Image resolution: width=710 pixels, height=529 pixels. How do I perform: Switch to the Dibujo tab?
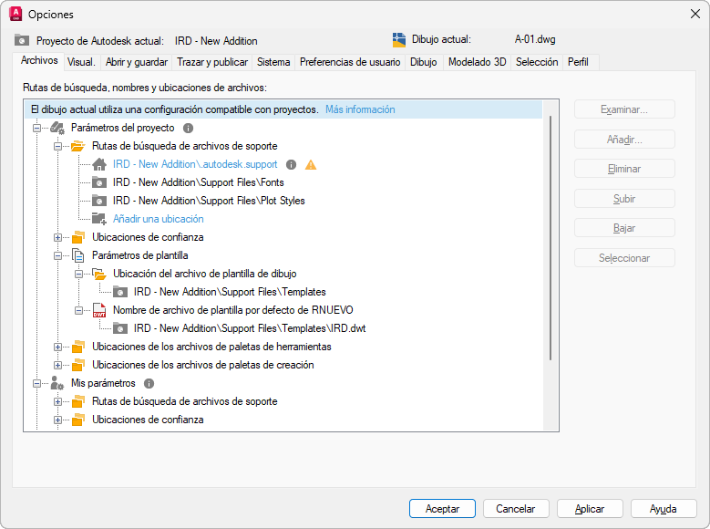click(x=424, y=62)
